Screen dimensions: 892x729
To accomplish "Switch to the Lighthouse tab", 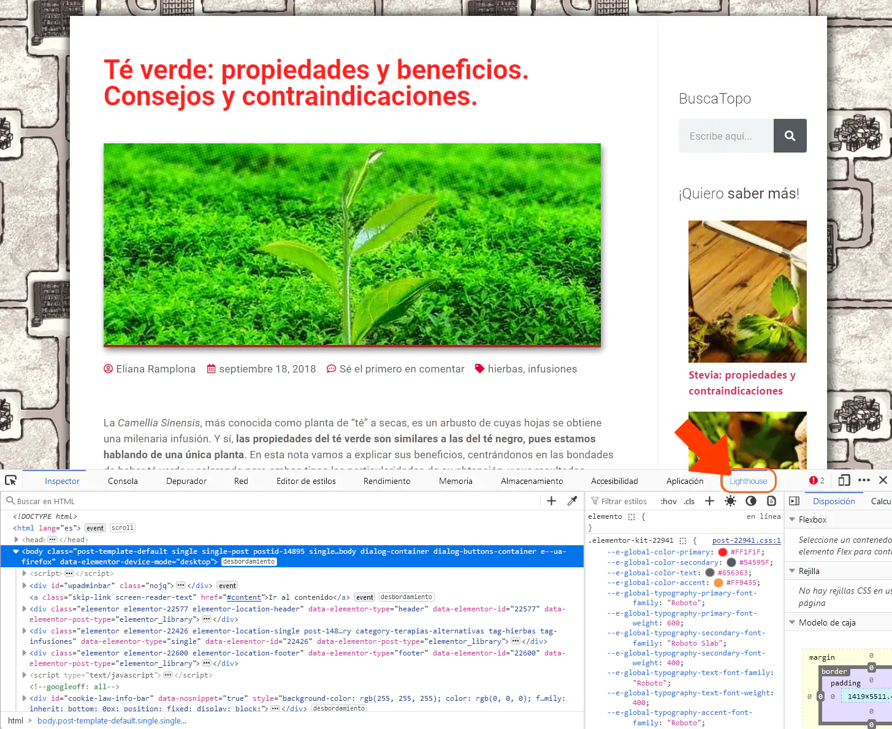I will (748, 480).
